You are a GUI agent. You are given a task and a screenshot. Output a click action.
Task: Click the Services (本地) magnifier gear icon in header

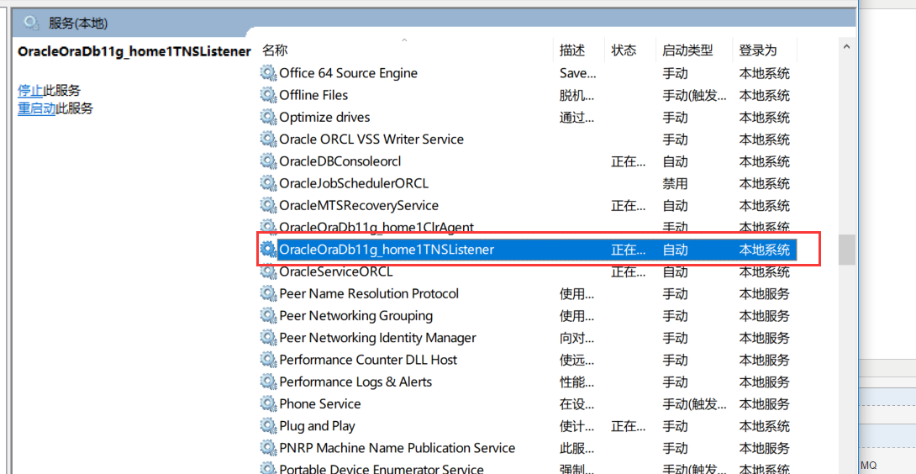point(31,23)
